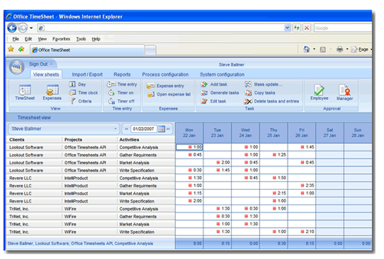Select the View sheets ribbon tab
384x259 pixels.
point(46,74)
